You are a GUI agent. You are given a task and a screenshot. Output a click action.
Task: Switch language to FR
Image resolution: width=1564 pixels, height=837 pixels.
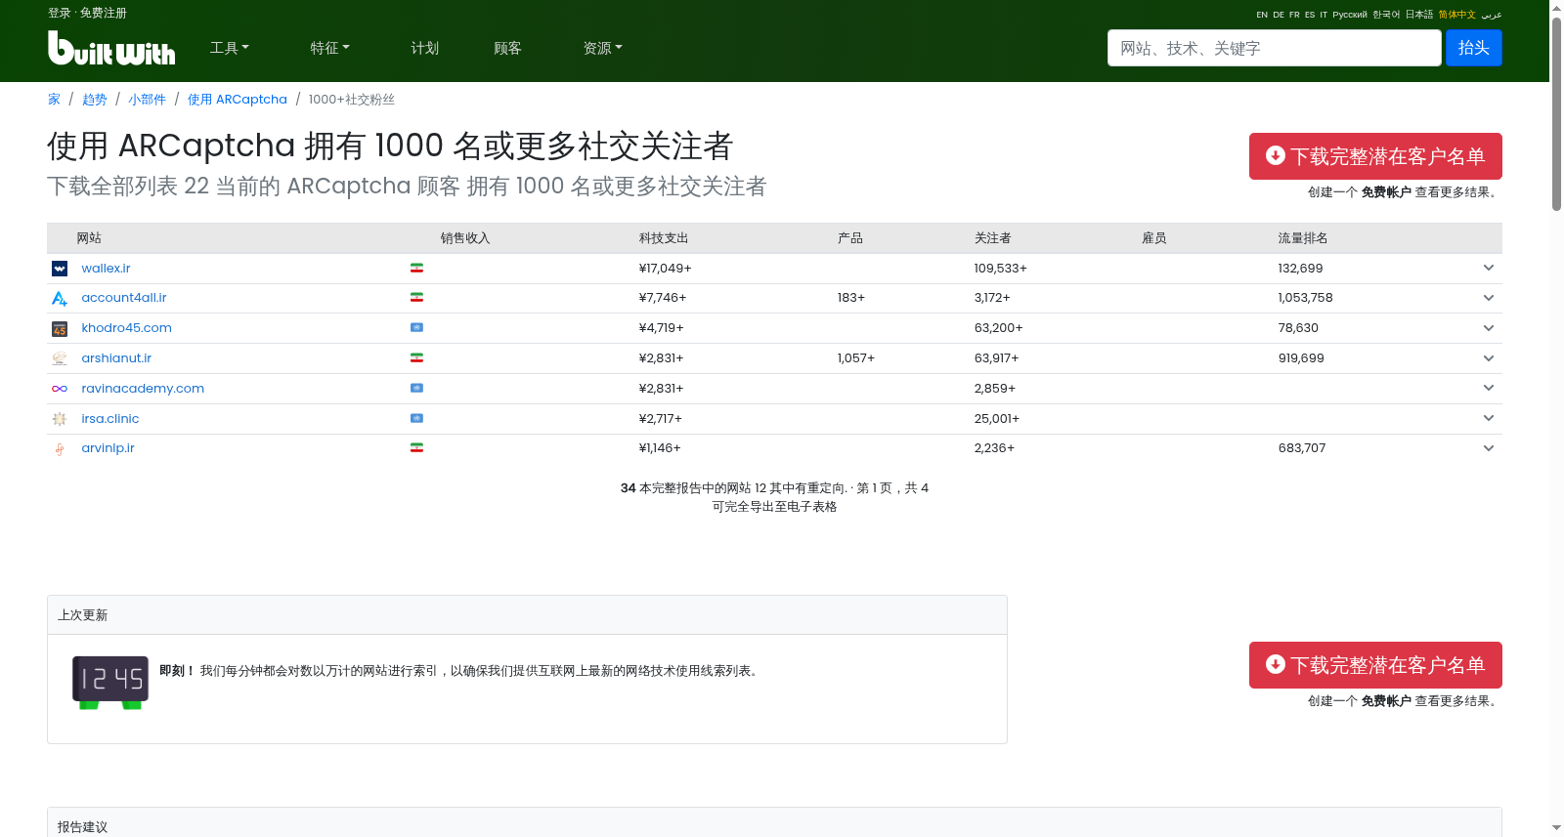[x=1294, y=15]
